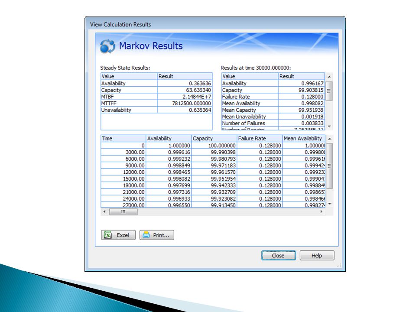Open the Print dialog button
The image size is (416, 312).
pyautogui.click(x=157, y=235)
